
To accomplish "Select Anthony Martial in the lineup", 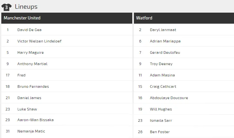I will coord(32,64).
